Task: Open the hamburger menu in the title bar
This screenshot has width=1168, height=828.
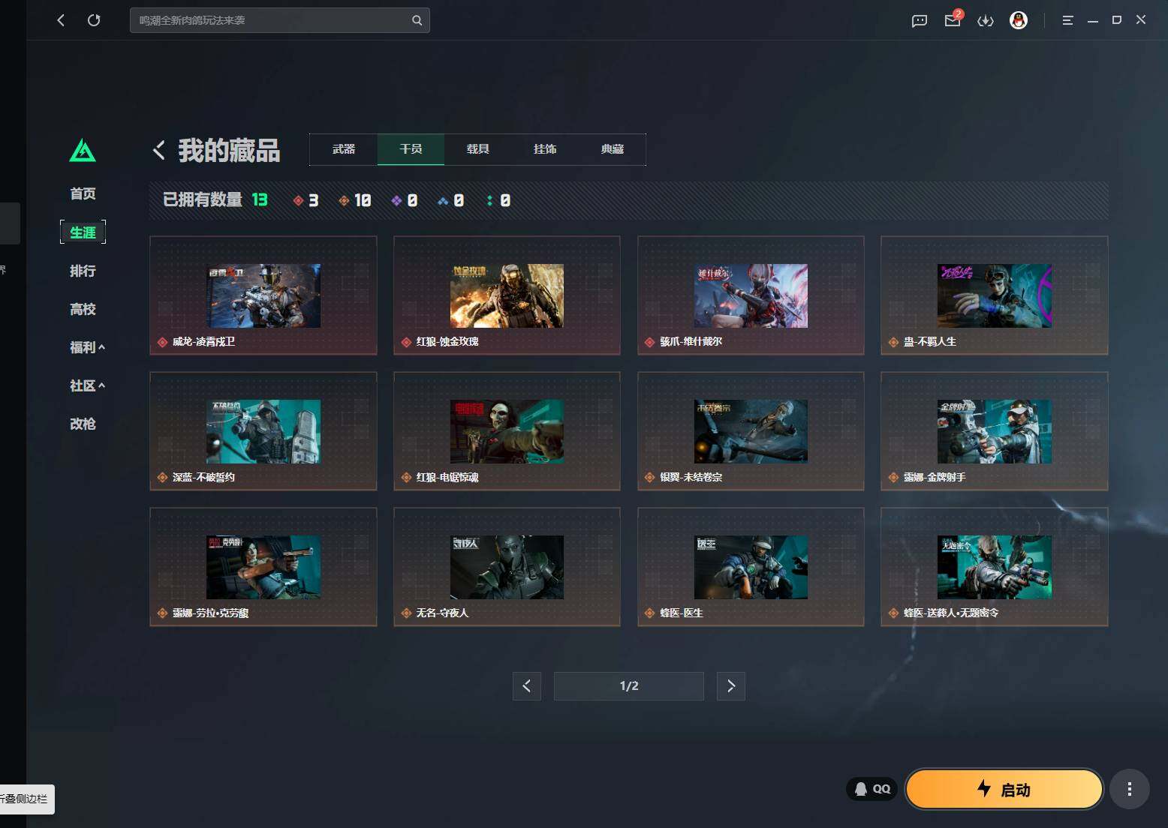Action: tap(1067, 20)
